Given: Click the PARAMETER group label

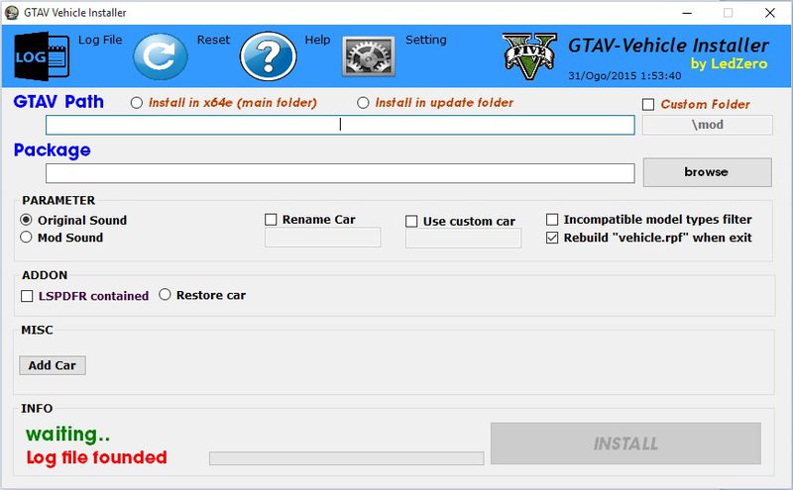Looking at the screenshot, I should (x=58, y=201).
